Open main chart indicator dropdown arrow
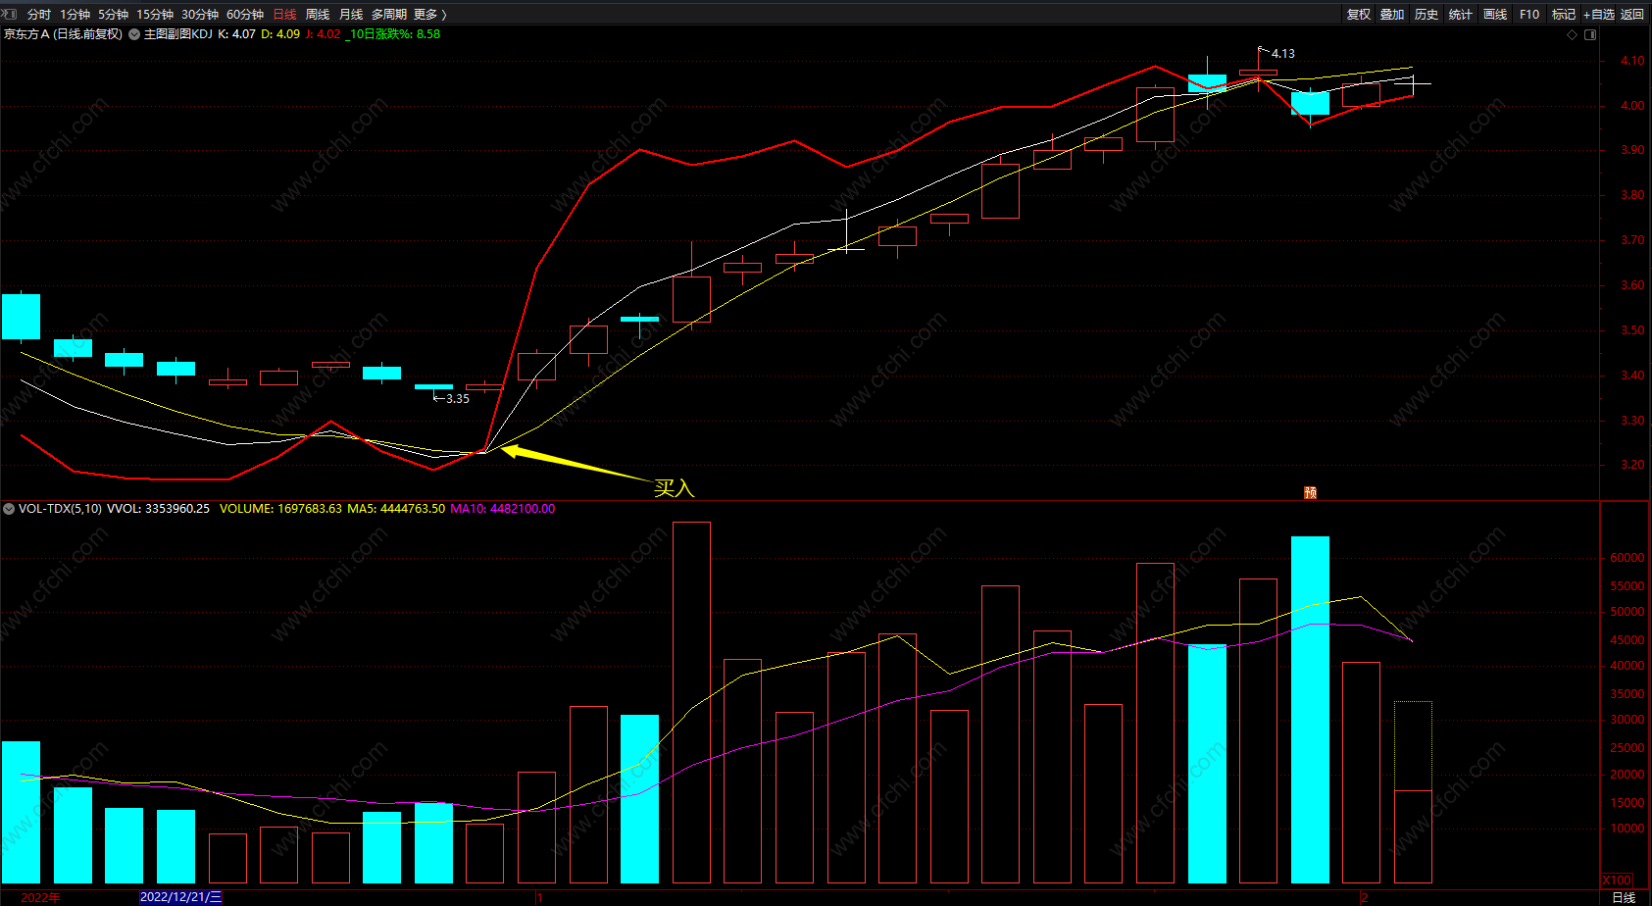Viewport: 1652px width, 906px height. coord(134,34)
